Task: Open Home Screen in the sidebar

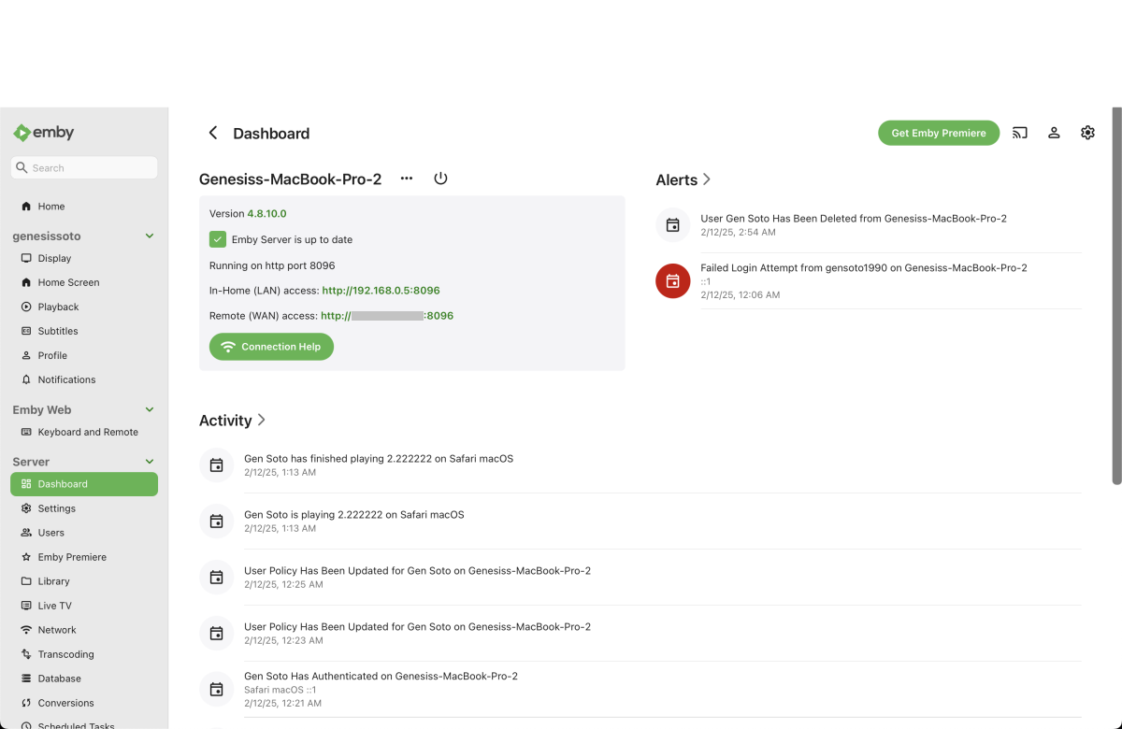Action: tap(84, 282)
